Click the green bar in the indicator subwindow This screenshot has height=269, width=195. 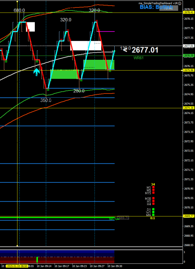tap(37, 260)
